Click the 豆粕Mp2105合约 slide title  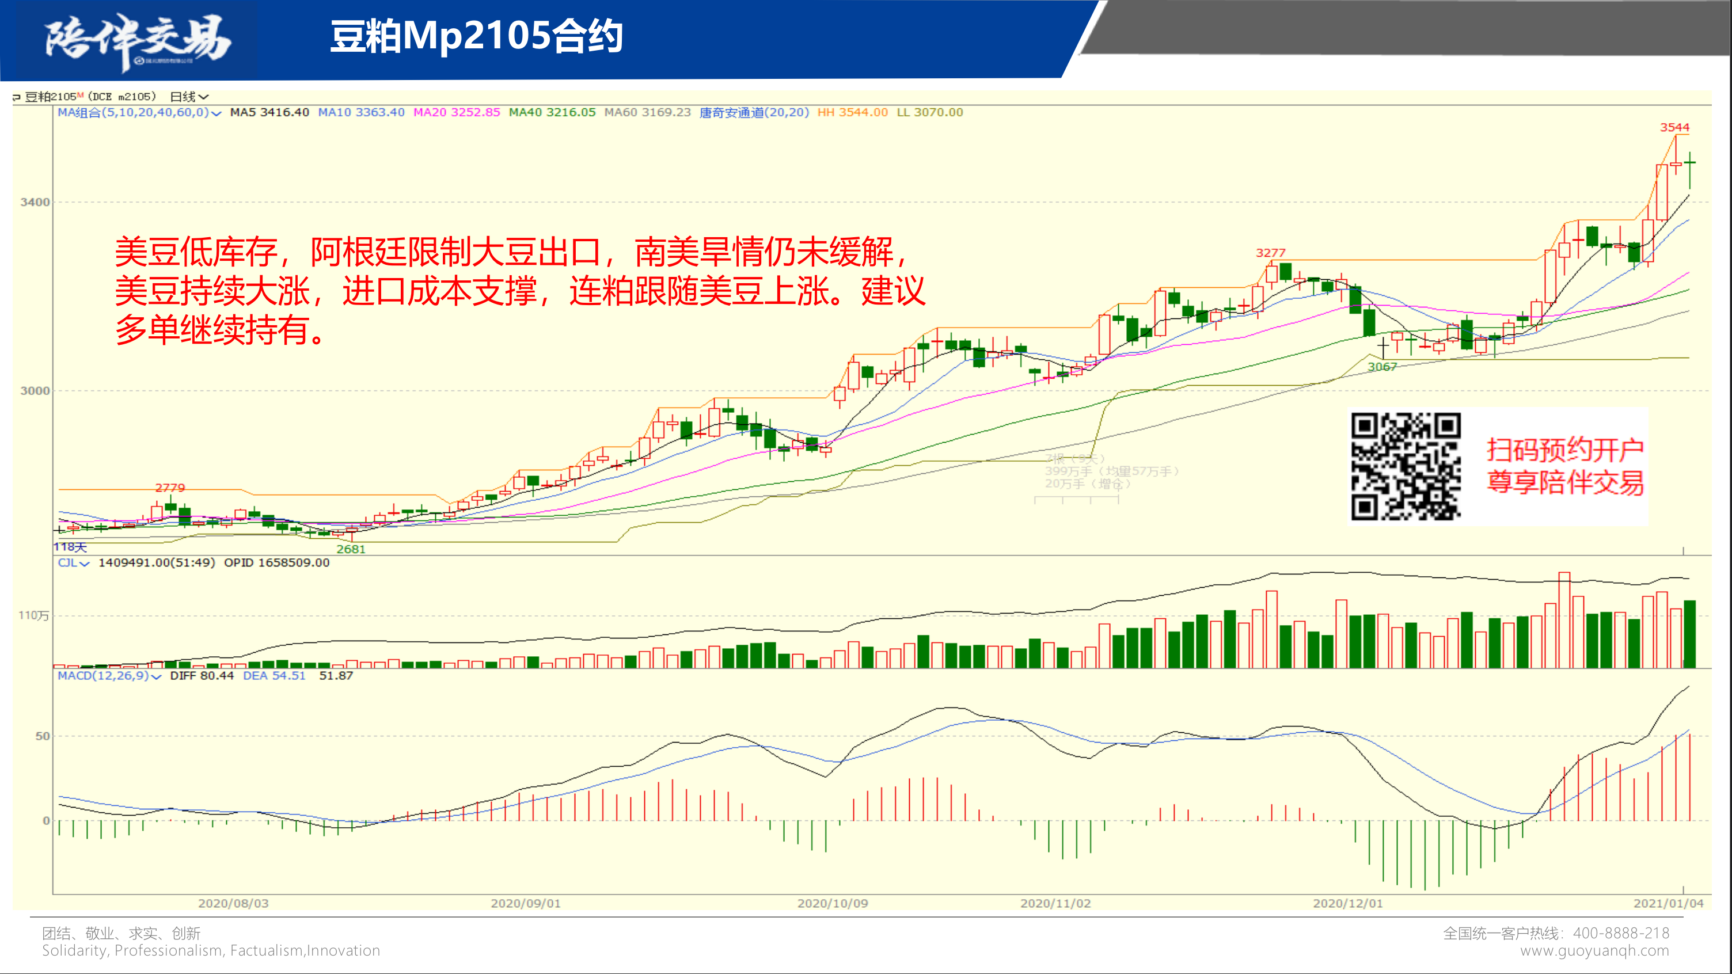[x=476, y=36]
